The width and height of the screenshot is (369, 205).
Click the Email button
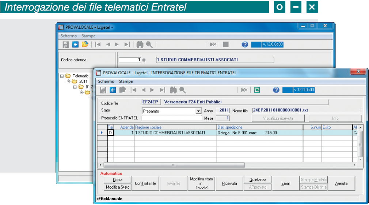coord(286,184)
